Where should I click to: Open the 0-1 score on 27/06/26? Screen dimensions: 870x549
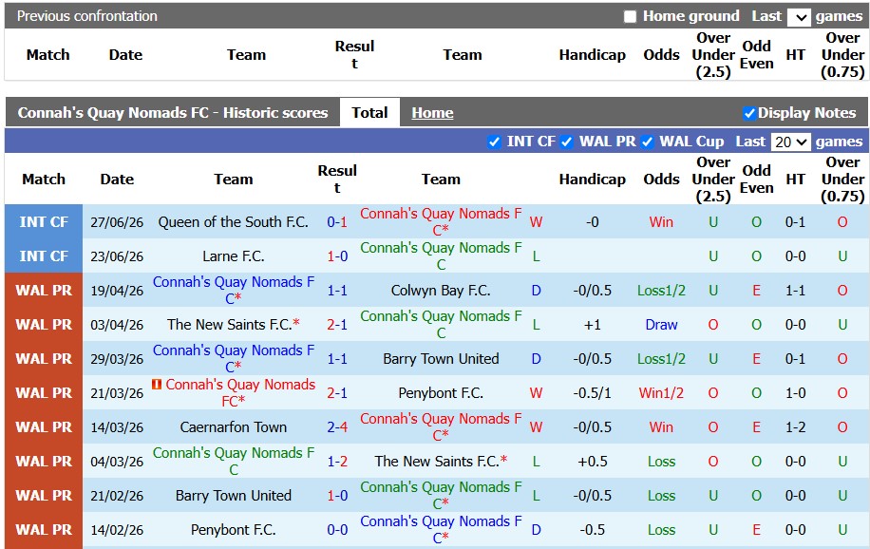(x=337, y=222)
